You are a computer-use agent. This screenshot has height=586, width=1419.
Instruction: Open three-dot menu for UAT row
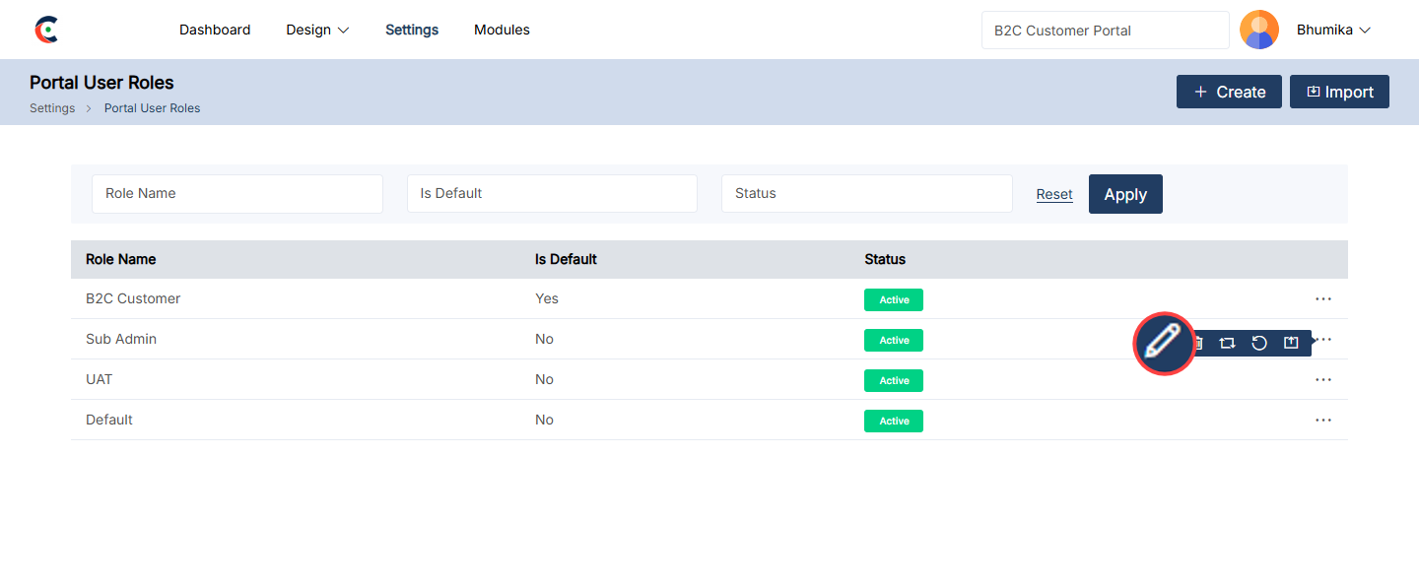(x=1322, y=380)
